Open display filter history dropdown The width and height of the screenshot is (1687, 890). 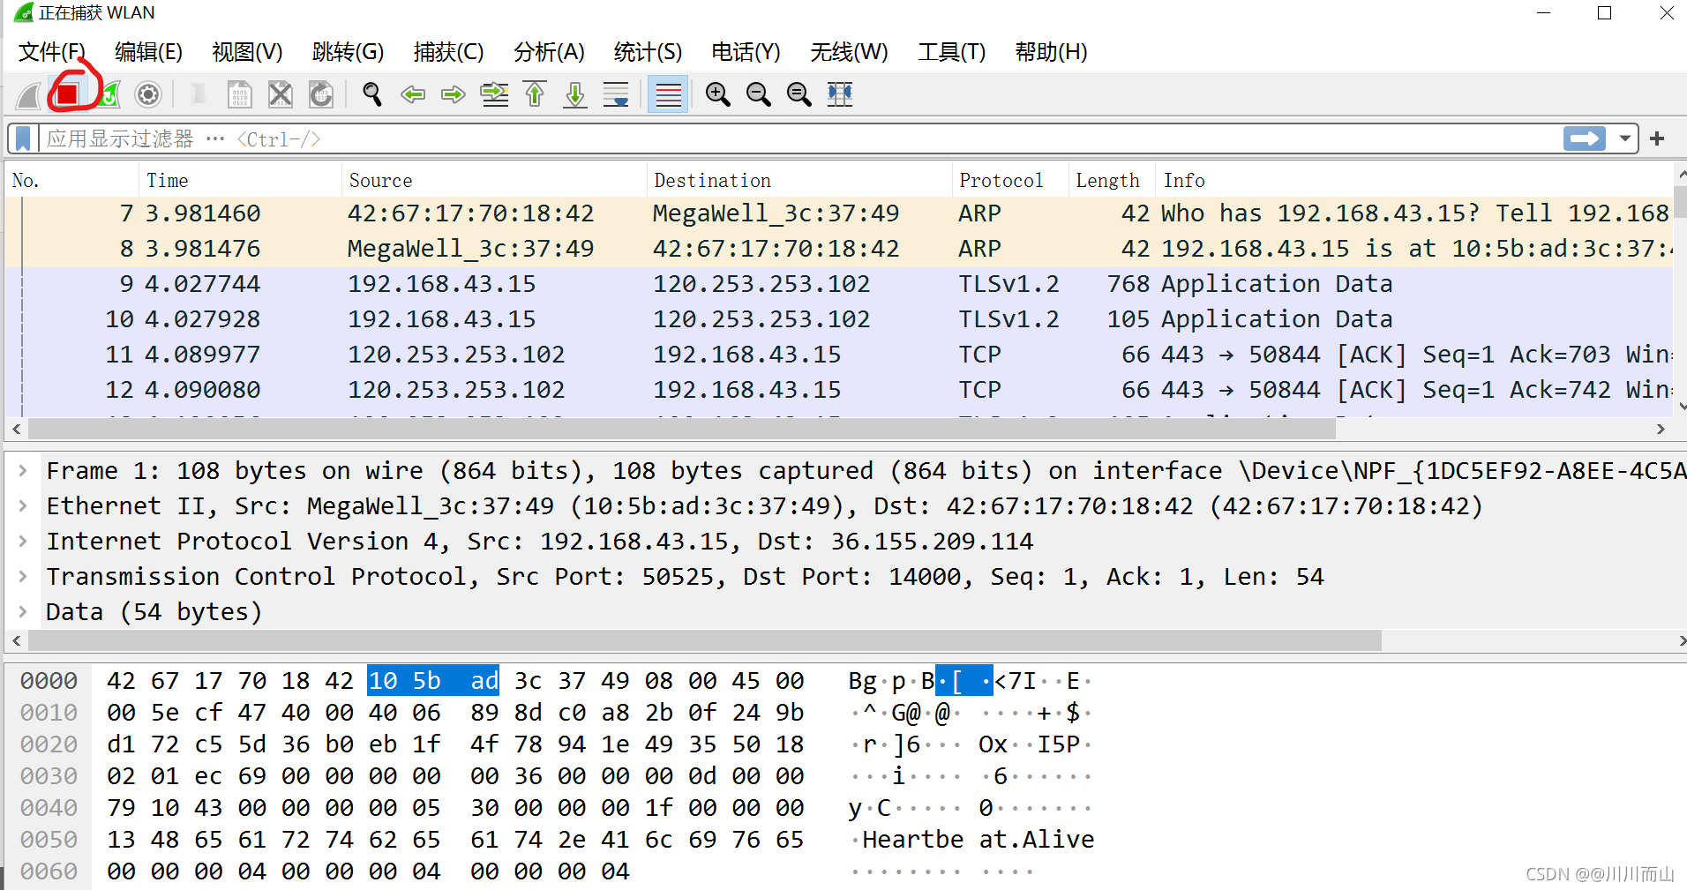pyautogui.click(x=1624, y=138)
